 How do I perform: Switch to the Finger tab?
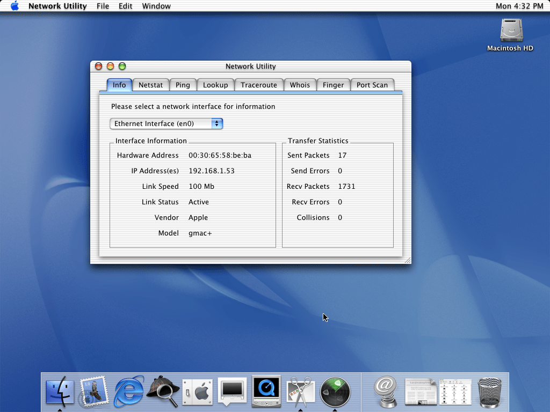pyautogui.click(x=333, y=85)
